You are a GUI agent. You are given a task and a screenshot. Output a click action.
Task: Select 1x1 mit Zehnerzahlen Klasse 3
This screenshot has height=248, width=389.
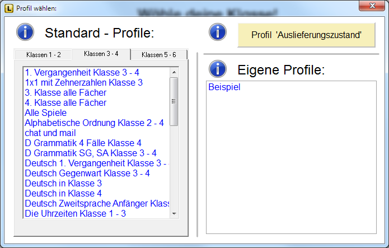[x=83, y=82]
